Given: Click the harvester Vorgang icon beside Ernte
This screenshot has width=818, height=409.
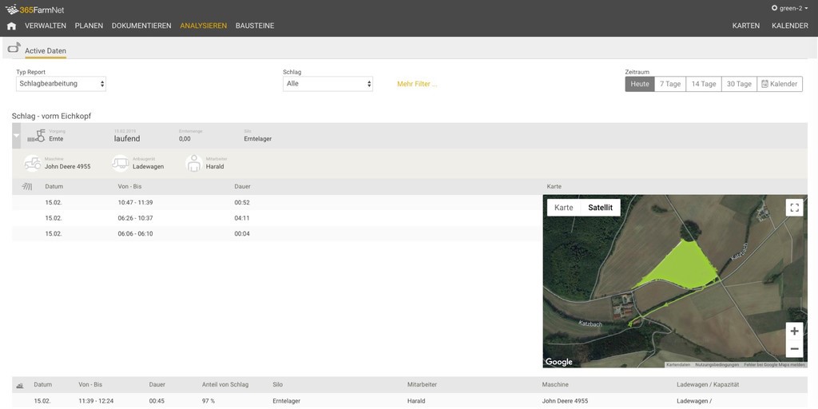Looking at the screenshot, I should point(36,137).
